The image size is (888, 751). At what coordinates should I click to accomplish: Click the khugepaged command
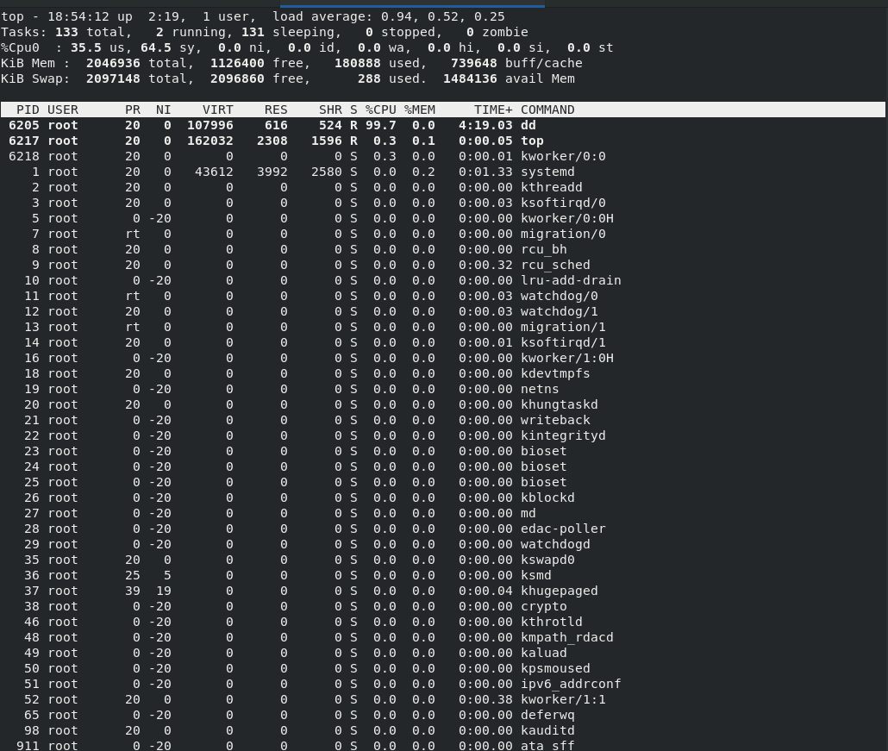click(559, 591)
